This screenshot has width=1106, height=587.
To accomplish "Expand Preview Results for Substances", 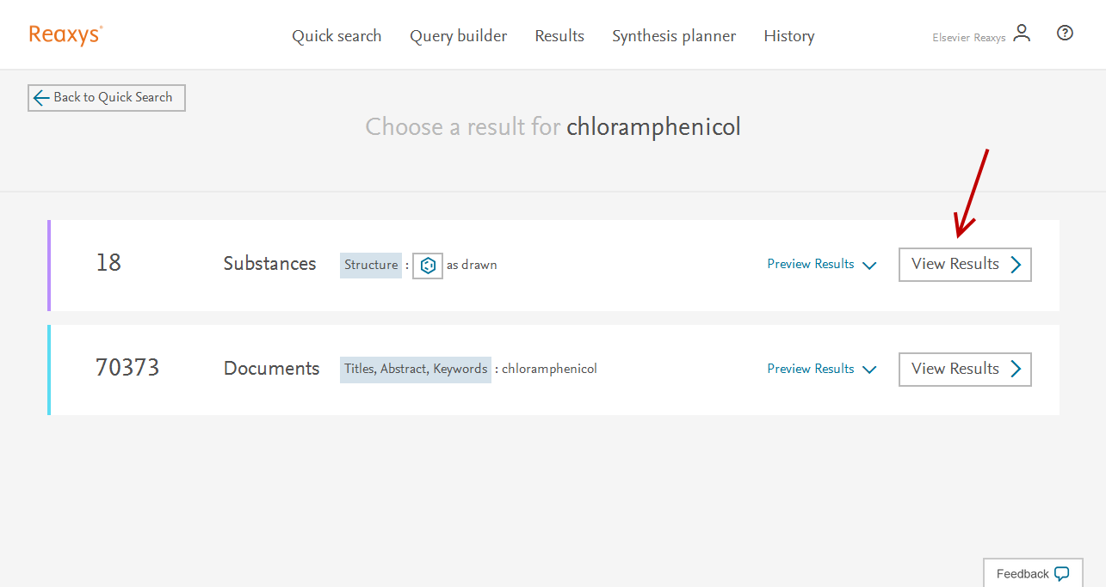I will point(811,265).
